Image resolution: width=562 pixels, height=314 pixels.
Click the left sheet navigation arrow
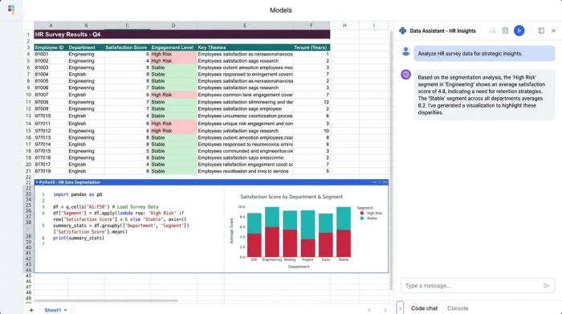pyautogui.click(x=369, y=310)
